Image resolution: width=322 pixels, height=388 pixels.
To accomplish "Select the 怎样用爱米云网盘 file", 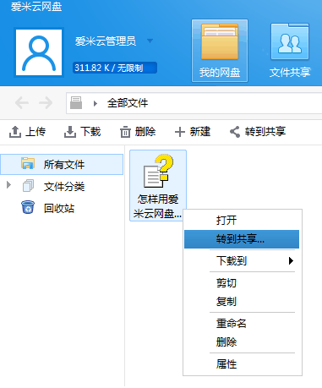I will point(158,185).
